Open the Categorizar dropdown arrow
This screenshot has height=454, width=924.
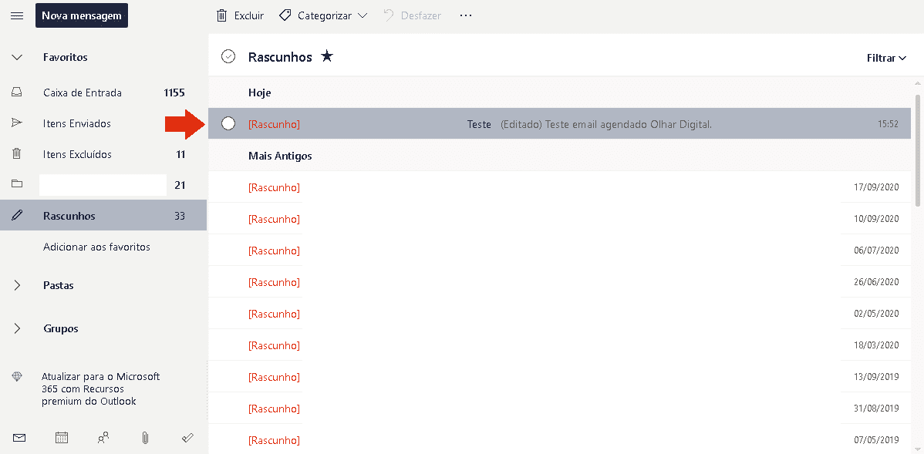point(363,16)
